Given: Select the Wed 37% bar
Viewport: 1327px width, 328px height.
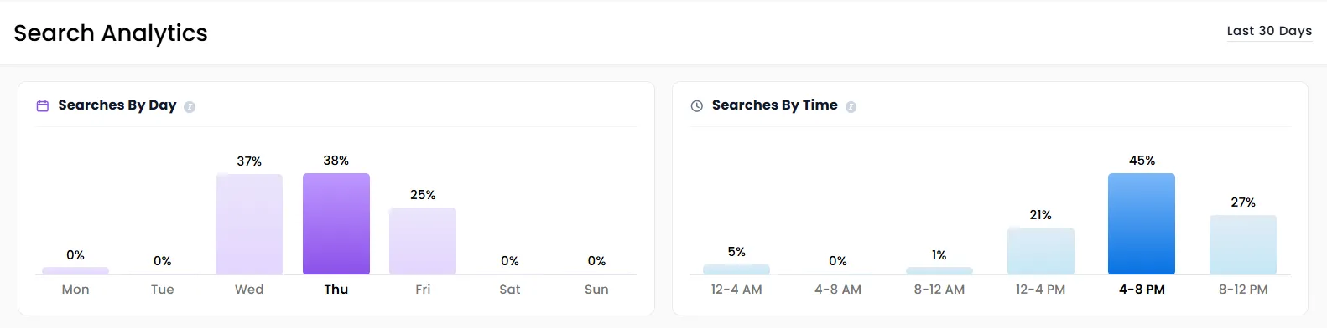Looking at the screenshot, I should click(249, 224).
